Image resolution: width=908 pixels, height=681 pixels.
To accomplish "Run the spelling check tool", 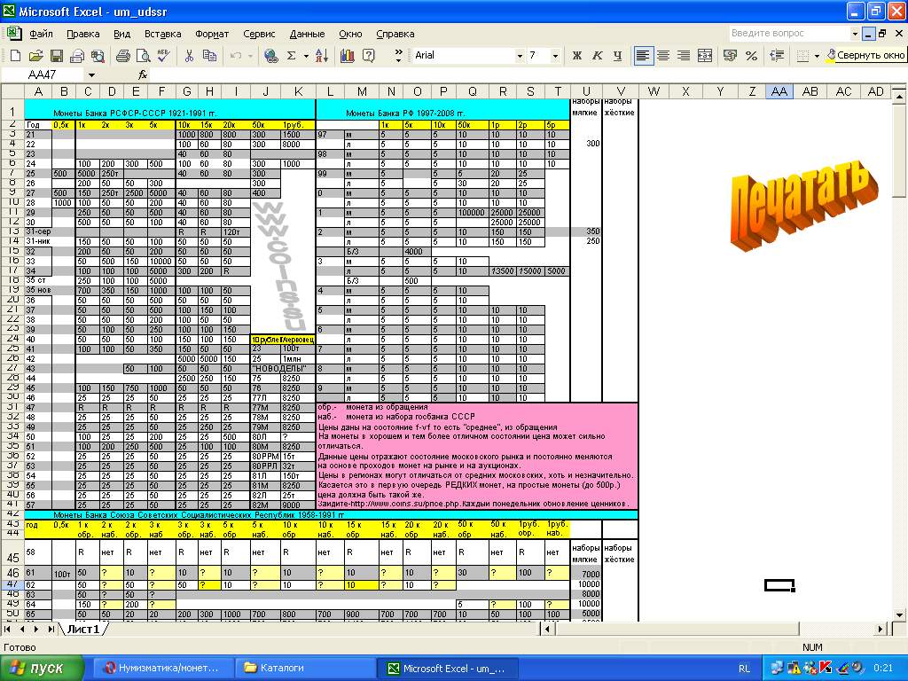I will pyautogui.click(x=163, y=55).
